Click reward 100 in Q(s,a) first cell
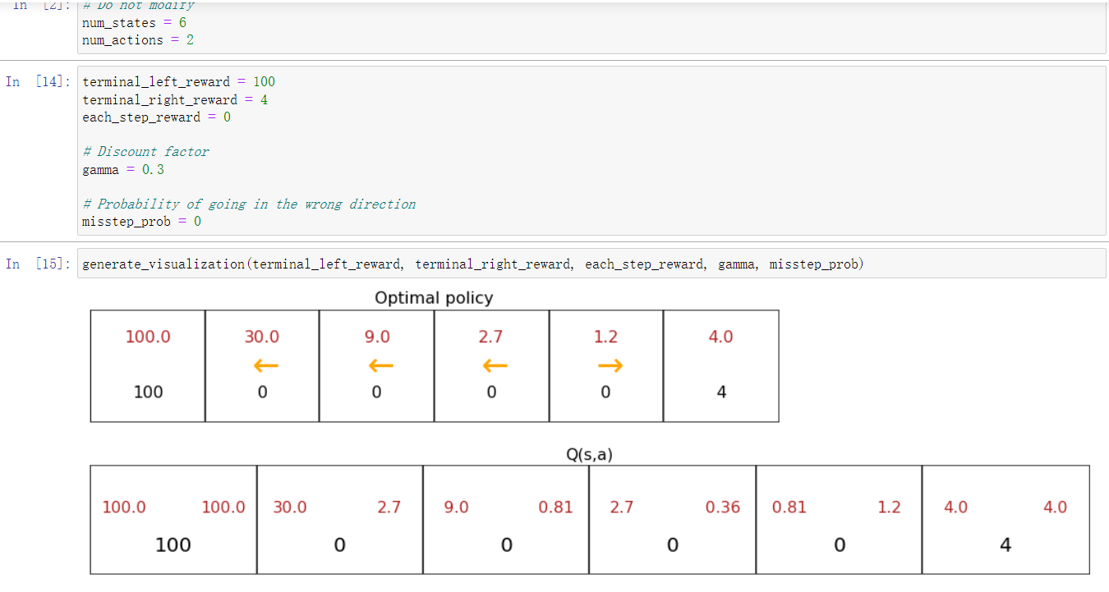Viewport: 1109px width, 592px height. (173, 544)
